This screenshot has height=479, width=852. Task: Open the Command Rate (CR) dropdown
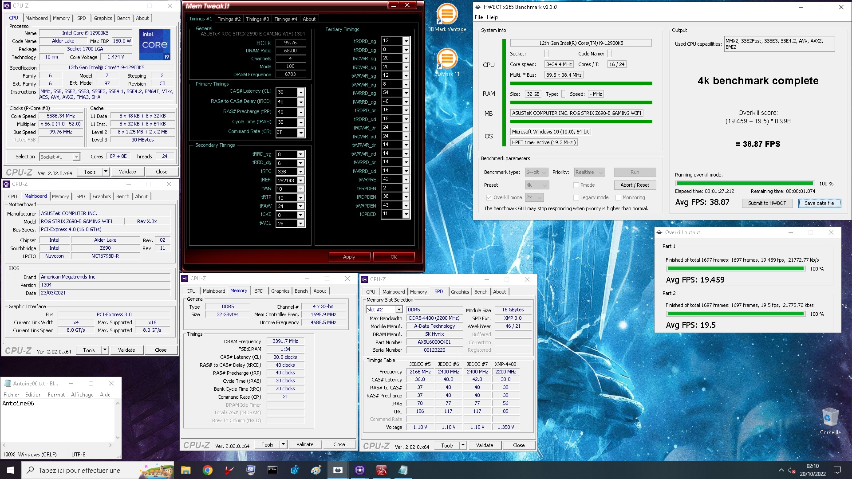[x=301, y=132]
